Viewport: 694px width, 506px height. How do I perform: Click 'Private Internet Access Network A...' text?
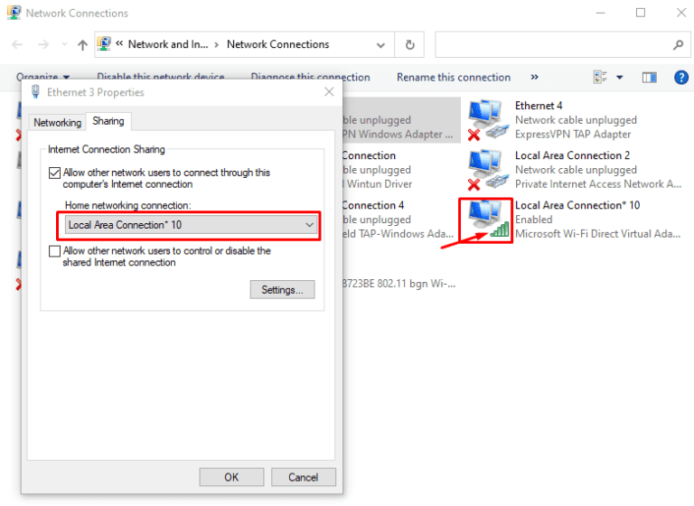(598, 184)
